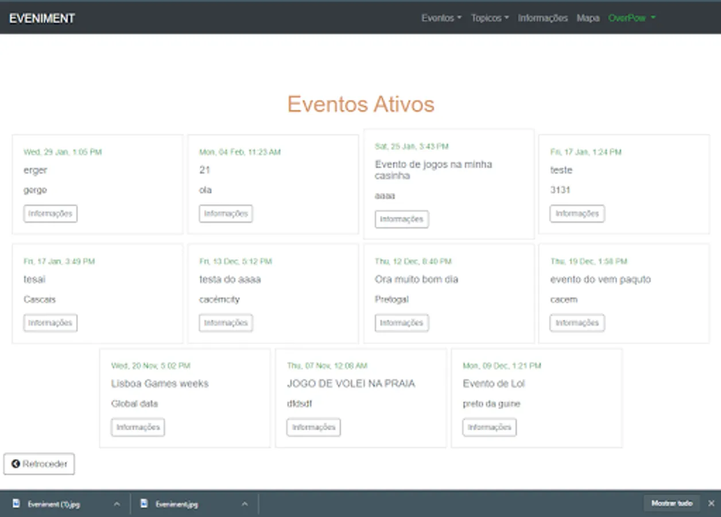Viewport: 721px width, 517px height.
Task: Click the date Wed, 29 Jan, 1:05 PM
Action: click(63, 152)
